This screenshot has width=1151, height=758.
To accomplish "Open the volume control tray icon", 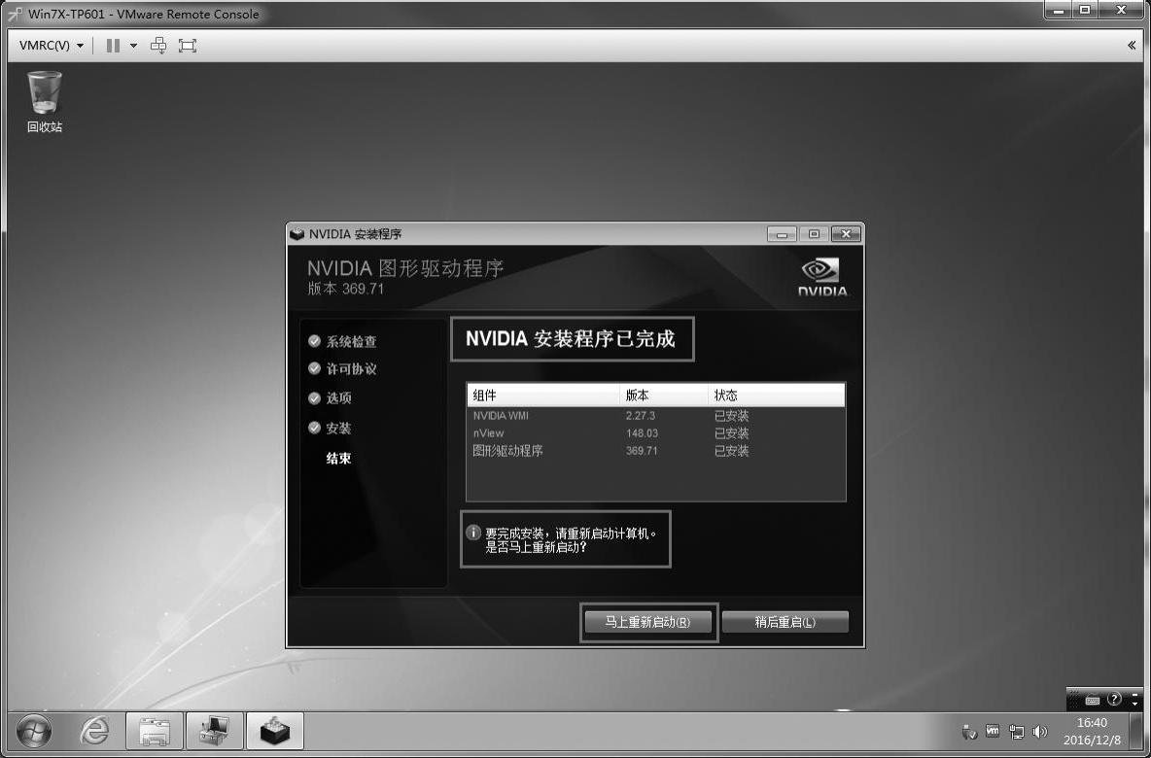I will [x=1039, y=732].
